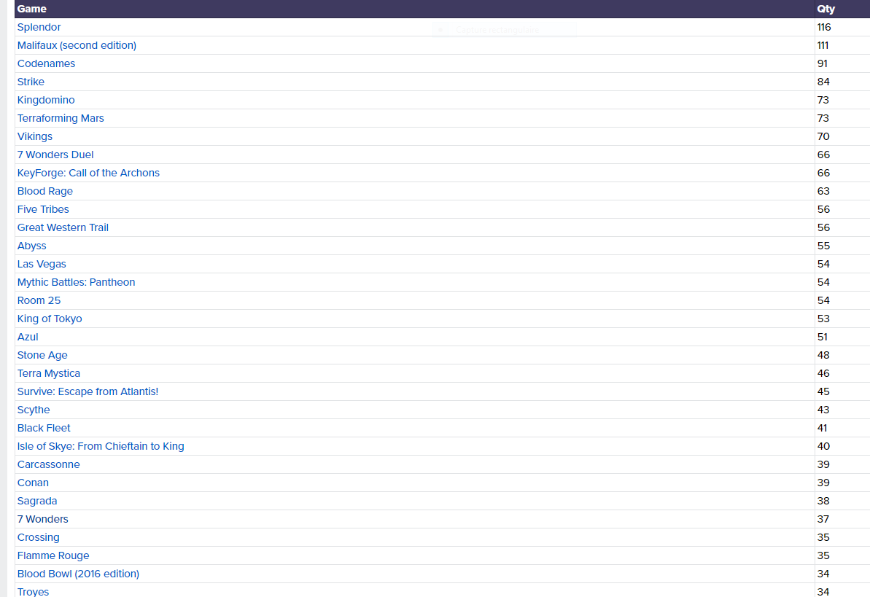870x597 pixels.
Task: Open the Azul game link
Action: [x=28, y=337]
